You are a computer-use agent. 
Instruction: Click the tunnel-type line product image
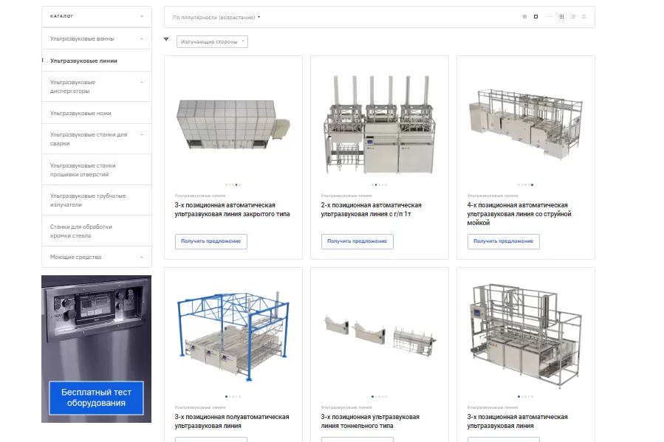pos(380,336)
